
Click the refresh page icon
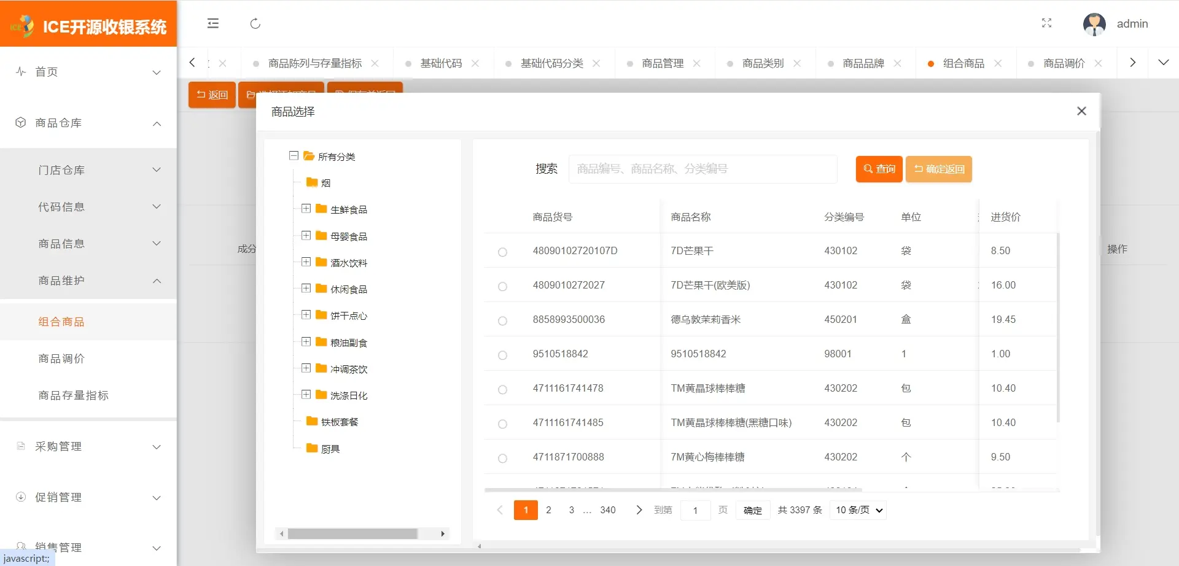click(255, 23)
